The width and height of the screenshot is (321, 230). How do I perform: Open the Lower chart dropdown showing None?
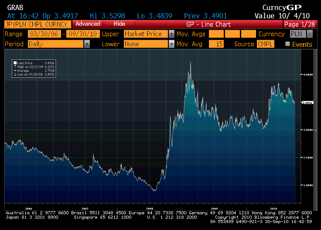tap(171, 44)
